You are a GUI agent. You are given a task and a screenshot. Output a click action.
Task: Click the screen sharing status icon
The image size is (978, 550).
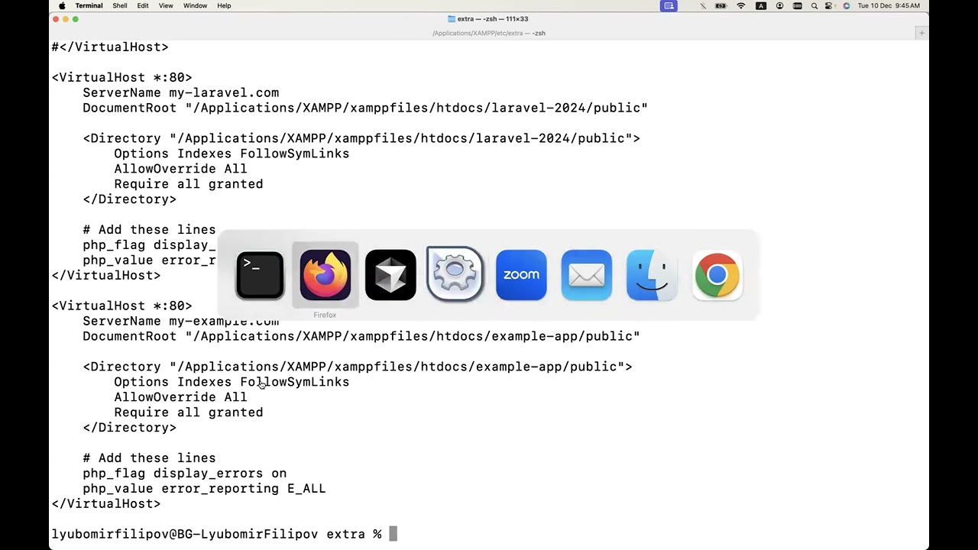(669, 5)
